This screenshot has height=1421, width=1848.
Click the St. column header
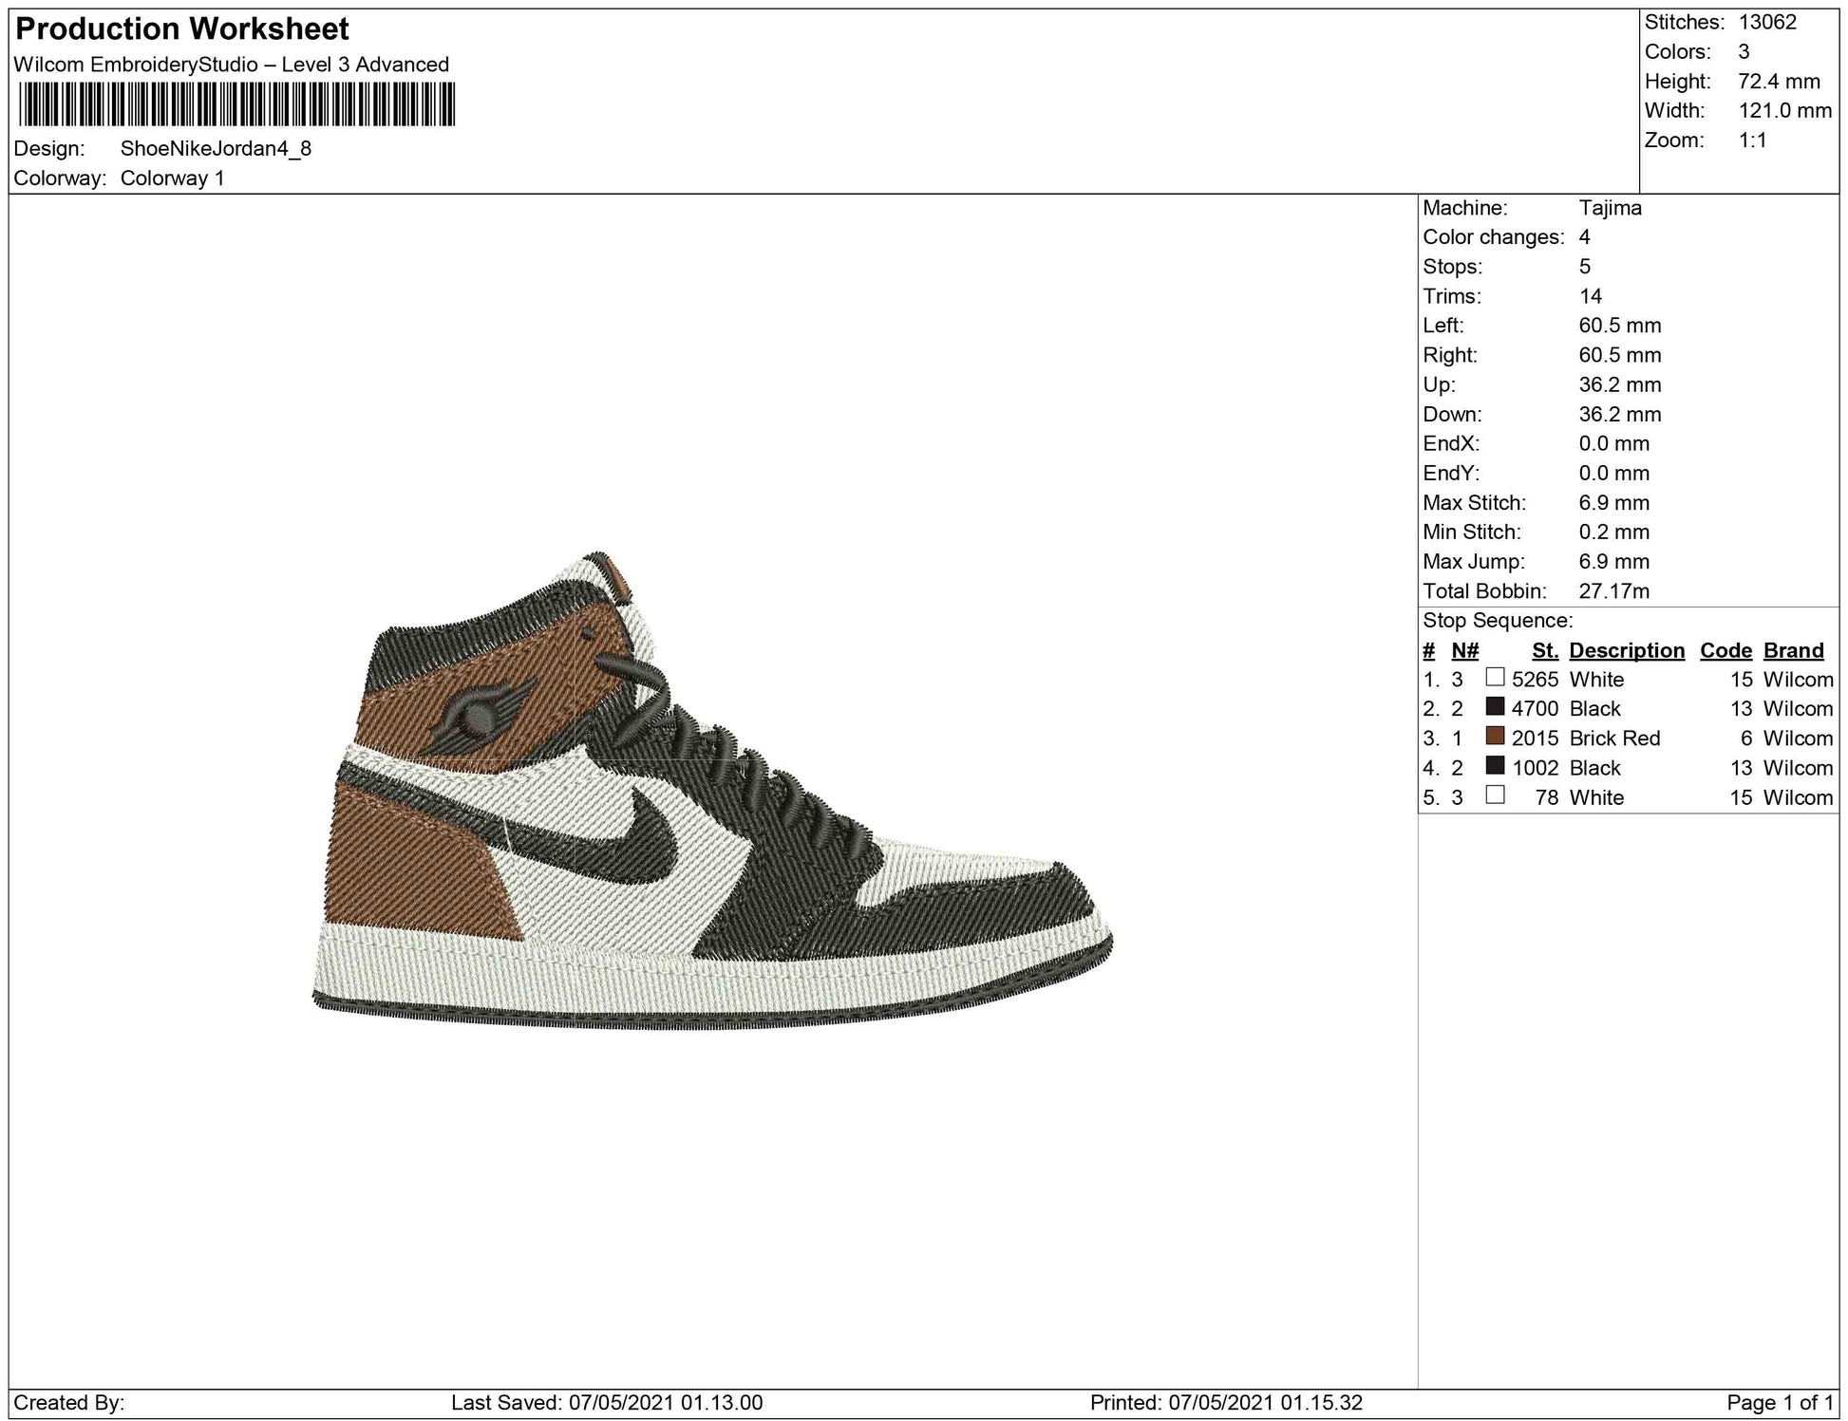(1544, 650)
